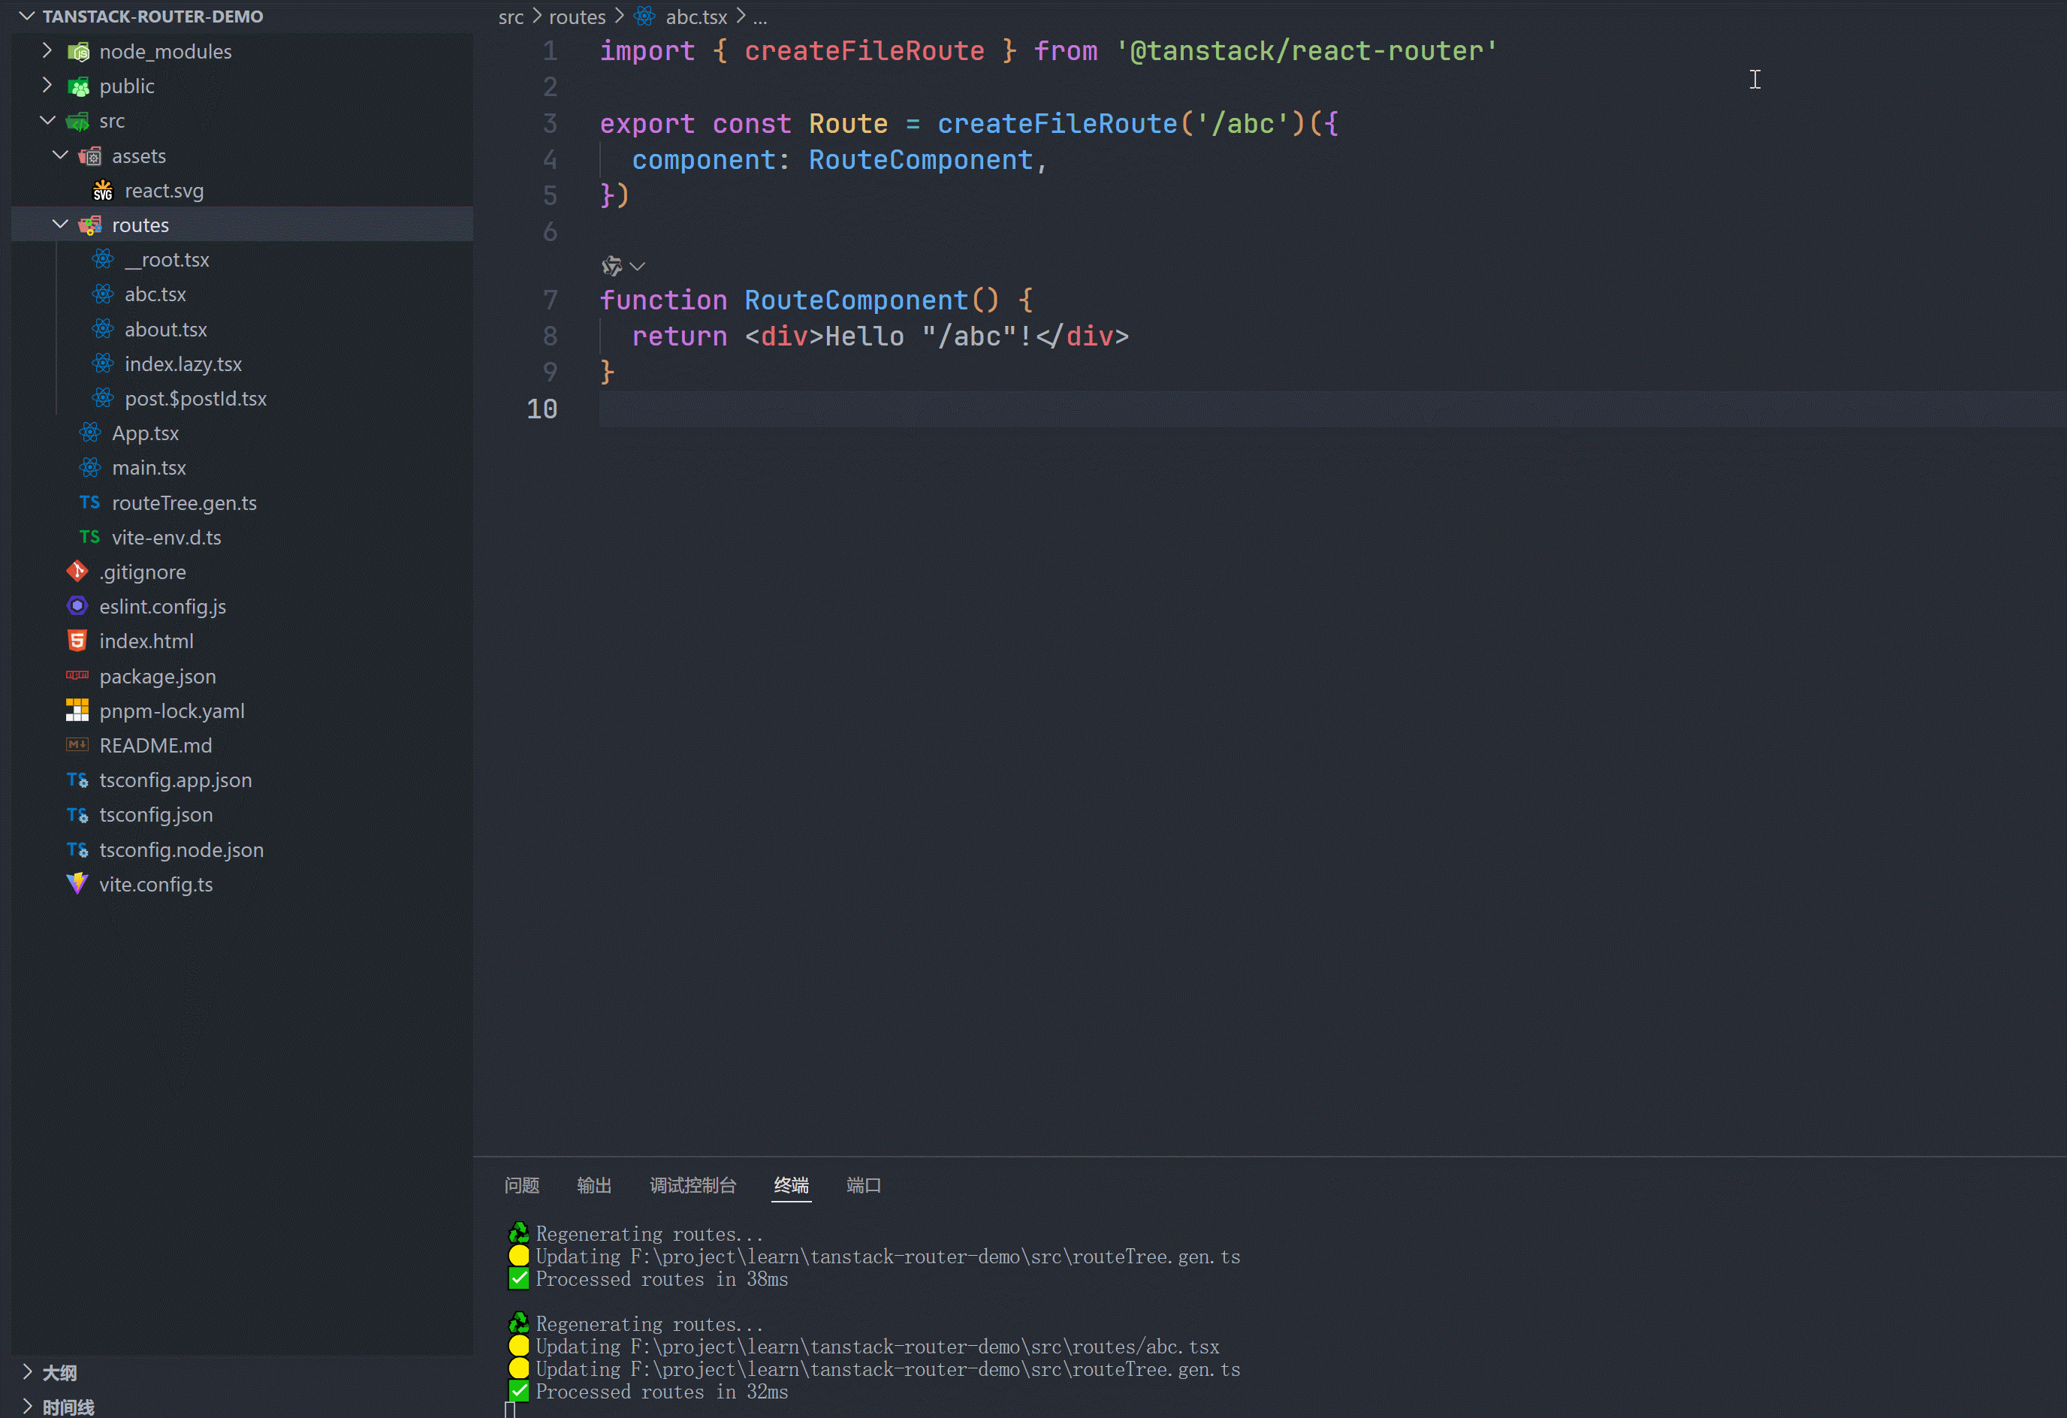Click the terminal text 'Processed routes in 38ms'
Screen dimensions: 2067x1418
(x=662, y=1278)
